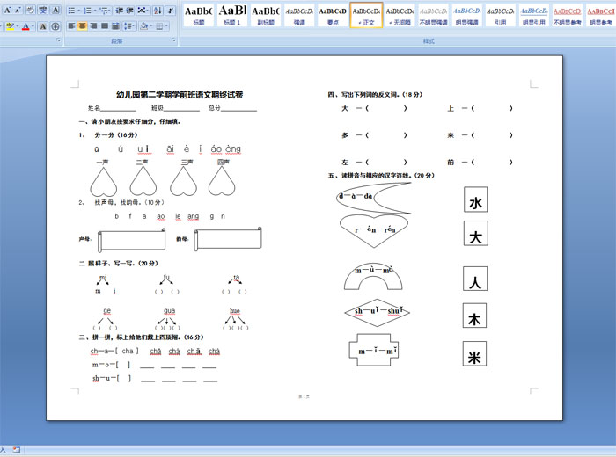Screen dimensions: 616x457
Task: Click the Sort icon
Action: coord(158,11)
